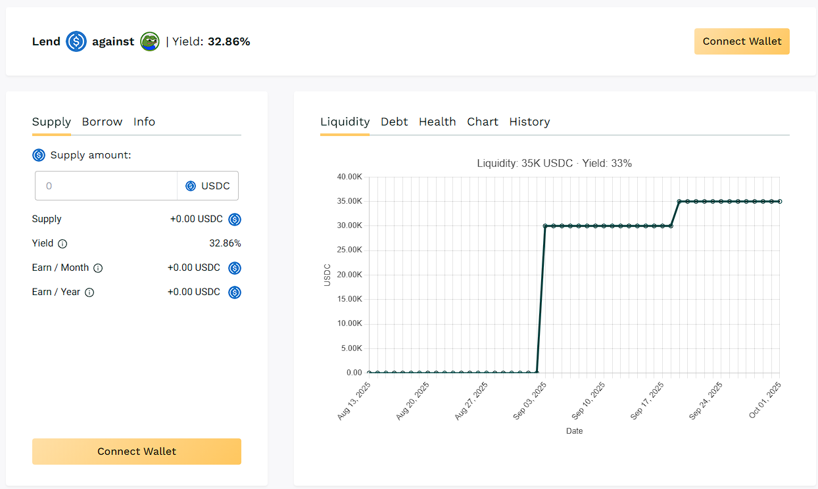Click USDC icon in Supply row
Image resolution: width=818 pixels, height=489 pixels.
tap(235, 220)
